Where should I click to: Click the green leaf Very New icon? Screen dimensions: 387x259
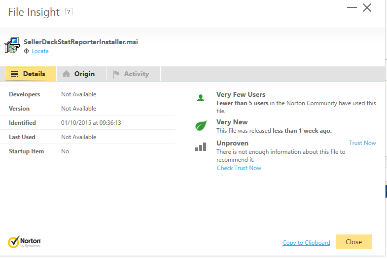click(200, 126)
